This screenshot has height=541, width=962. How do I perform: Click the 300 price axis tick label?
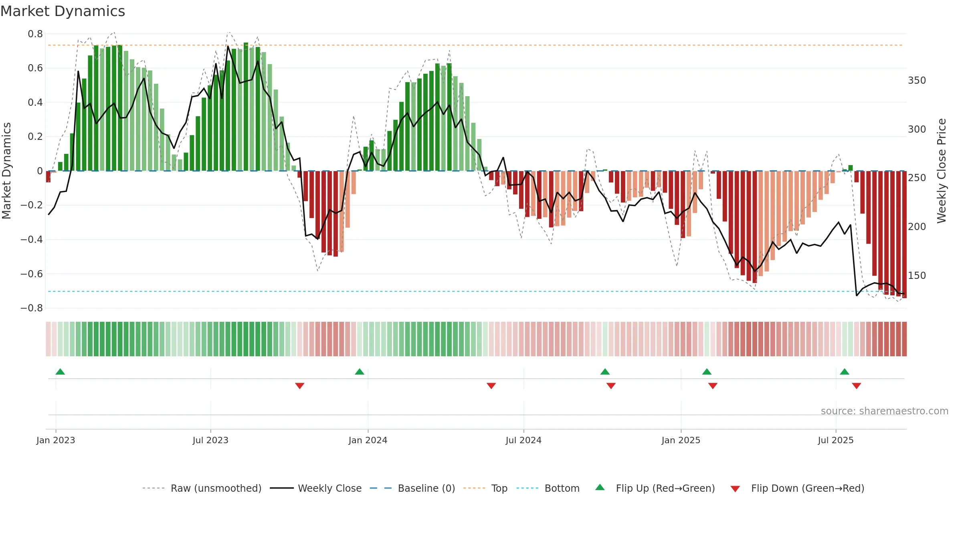(917, 129)
